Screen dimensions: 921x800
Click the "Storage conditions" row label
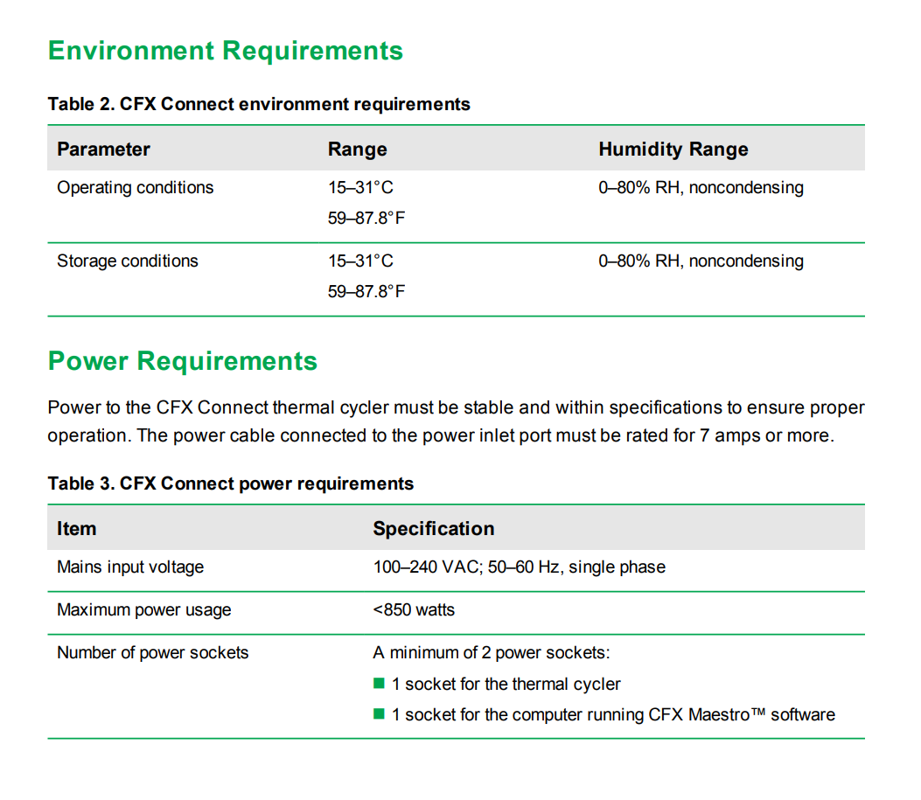click(x=128, y=261)
